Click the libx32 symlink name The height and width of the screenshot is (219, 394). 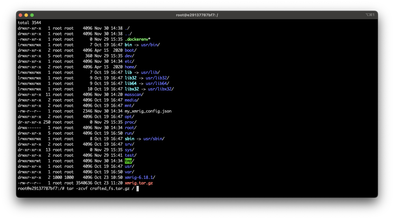[x=132, y=89]
